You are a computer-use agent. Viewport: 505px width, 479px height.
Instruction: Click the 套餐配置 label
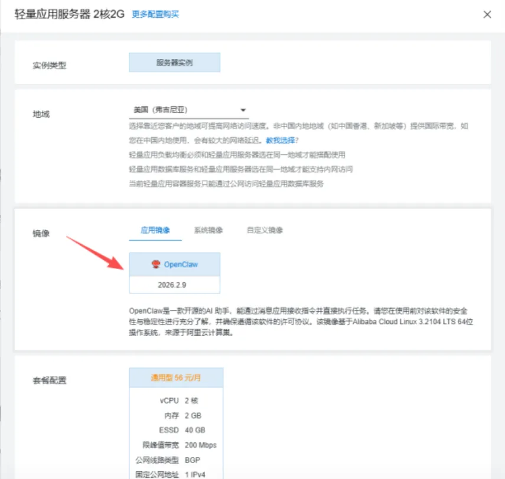click(49, 380)
